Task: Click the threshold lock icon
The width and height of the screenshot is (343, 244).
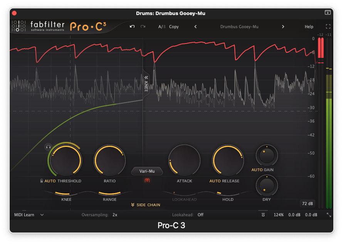Action: pyautogui.click(x=41, y=181)
